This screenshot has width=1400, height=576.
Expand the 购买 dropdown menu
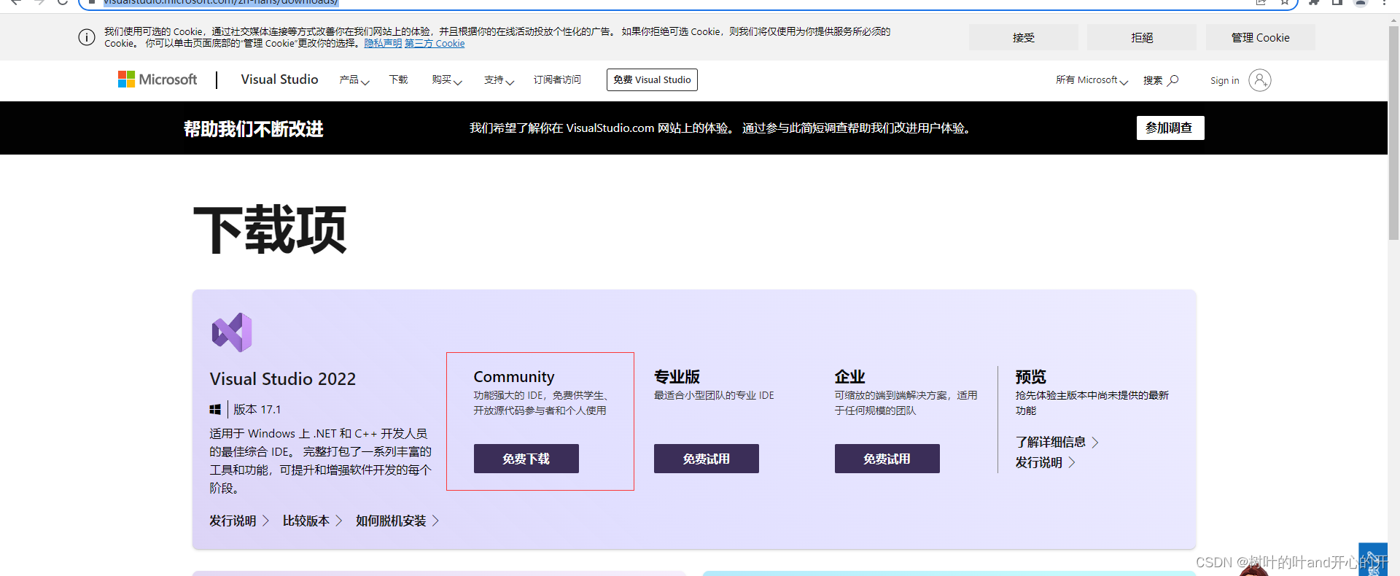[x=447, y=80]
